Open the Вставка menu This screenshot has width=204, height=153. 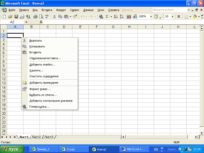(47, 10)
